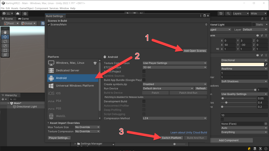Click Inspector lock icon

262,19
